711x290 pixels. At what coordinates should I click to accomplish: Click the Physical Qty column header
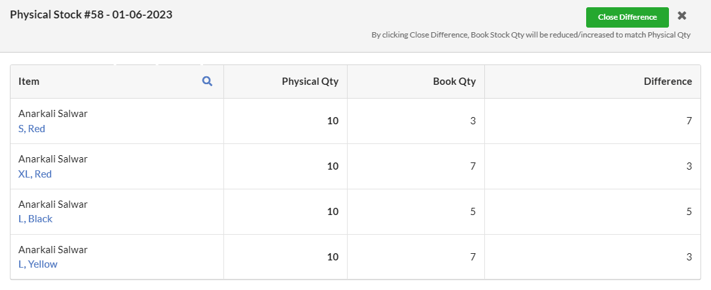coord(310,82)
